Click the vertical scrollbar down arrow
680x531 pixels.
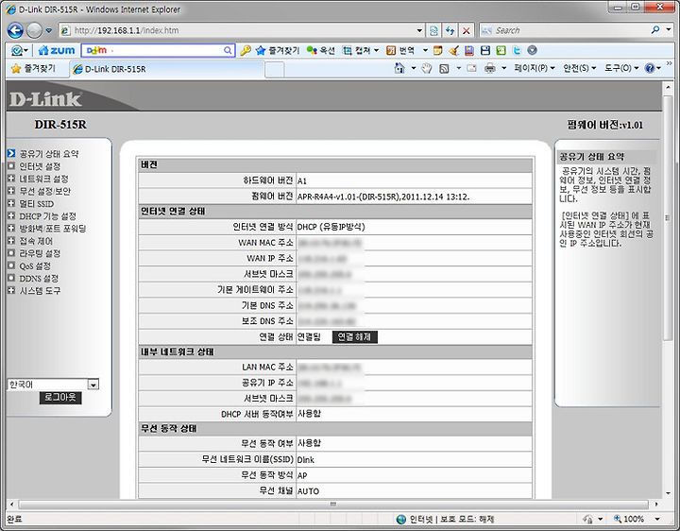pos(668,493)
